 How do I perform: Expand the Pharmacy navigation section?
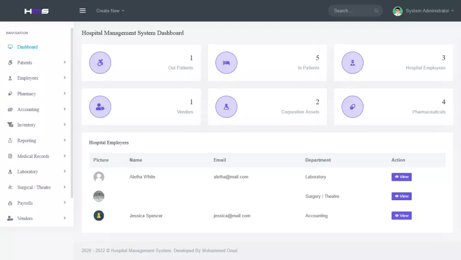pyautogui.click(x=37, y=94)
